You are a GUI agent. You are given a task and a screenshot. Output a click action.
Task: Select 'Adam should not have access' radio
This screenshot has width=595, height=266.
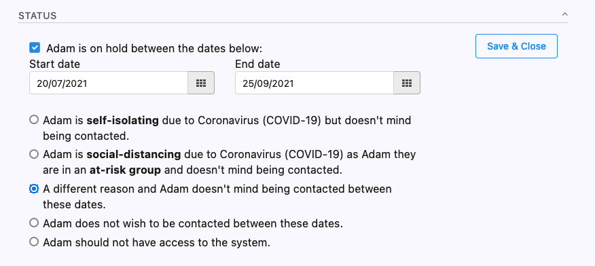(34, 242)
